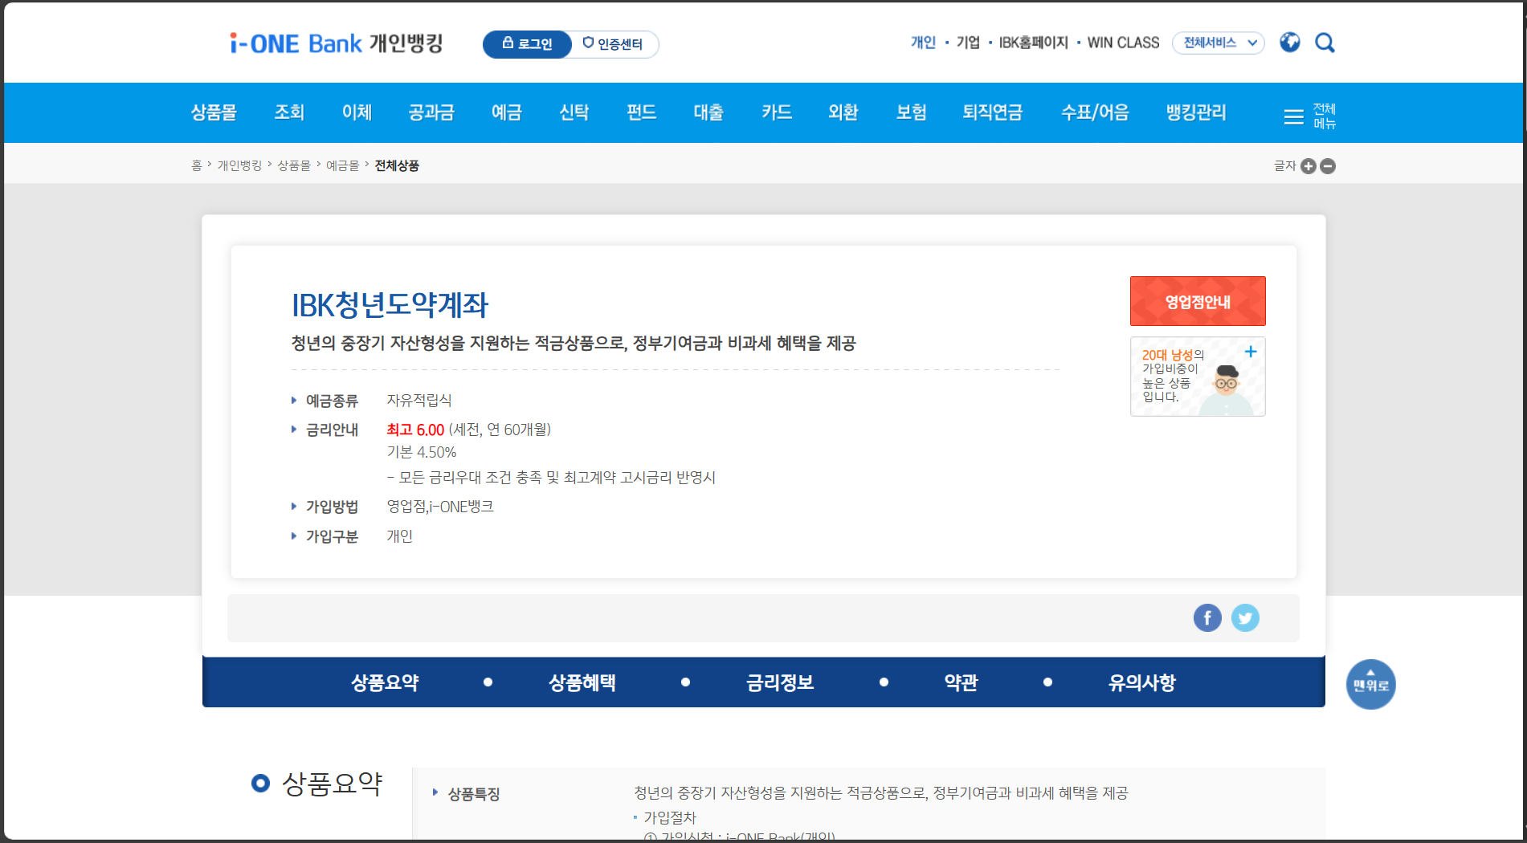Increase font size with plus icon
Image resolution: width=1527 pixels, height=843 pixels.
point(1309,166)
